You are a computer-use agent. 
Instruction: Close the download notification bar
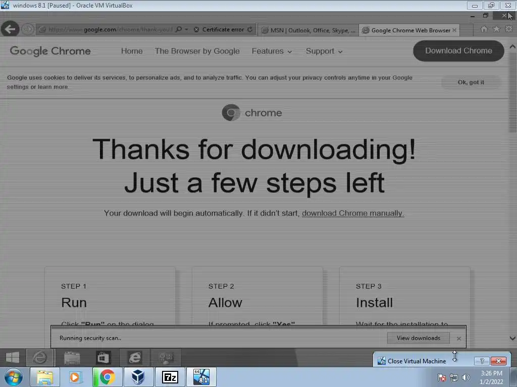(x=458, y=338)
